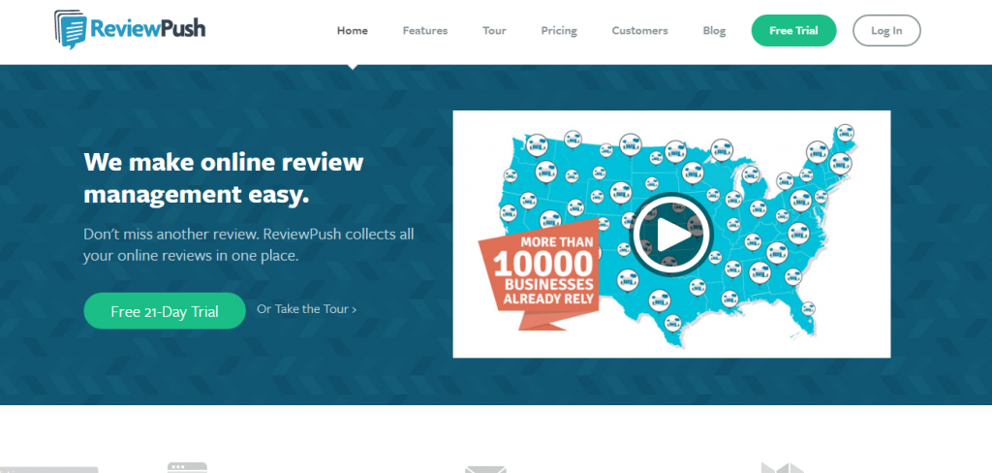Follow the Or Take the Tour link
The image size is (992, 473).
[307, 309]
